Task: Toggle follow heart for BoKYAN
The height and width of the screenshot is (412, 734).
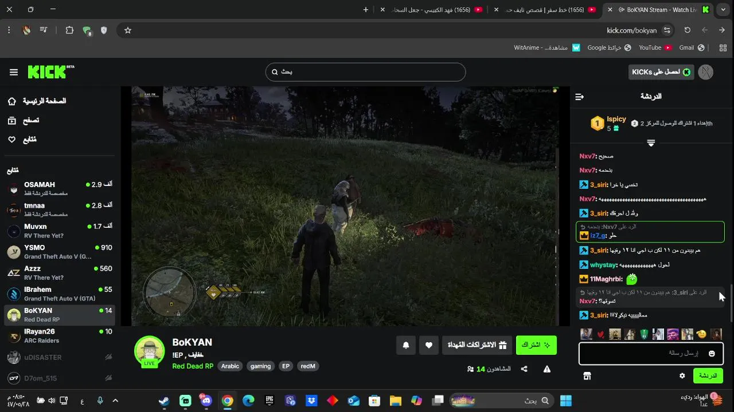Action: click(429, 345)
